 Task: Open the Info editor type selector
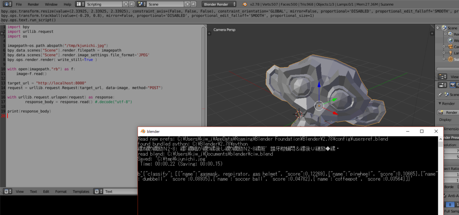(x=7, y=4)
